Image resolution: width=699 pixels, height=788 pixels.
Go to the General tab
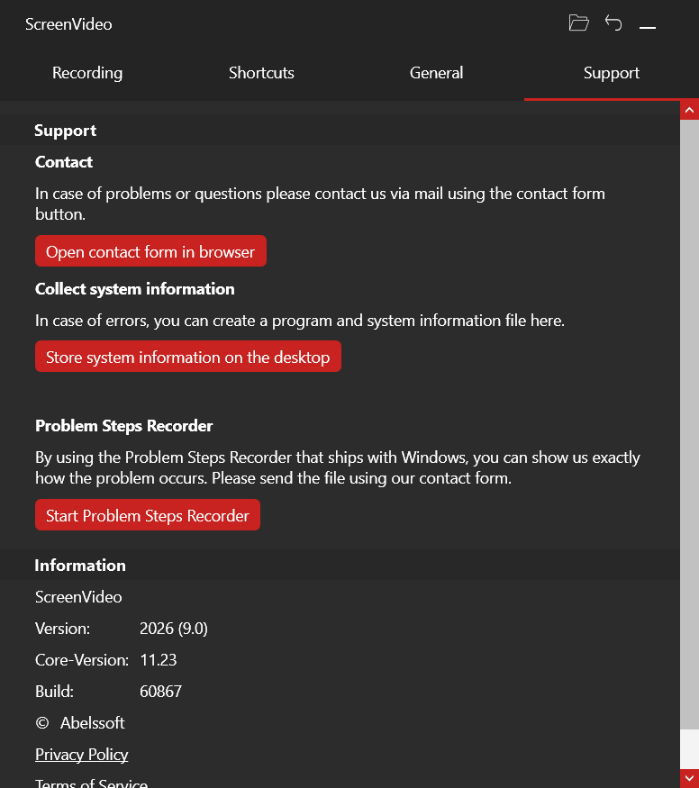tap(436, 73)
